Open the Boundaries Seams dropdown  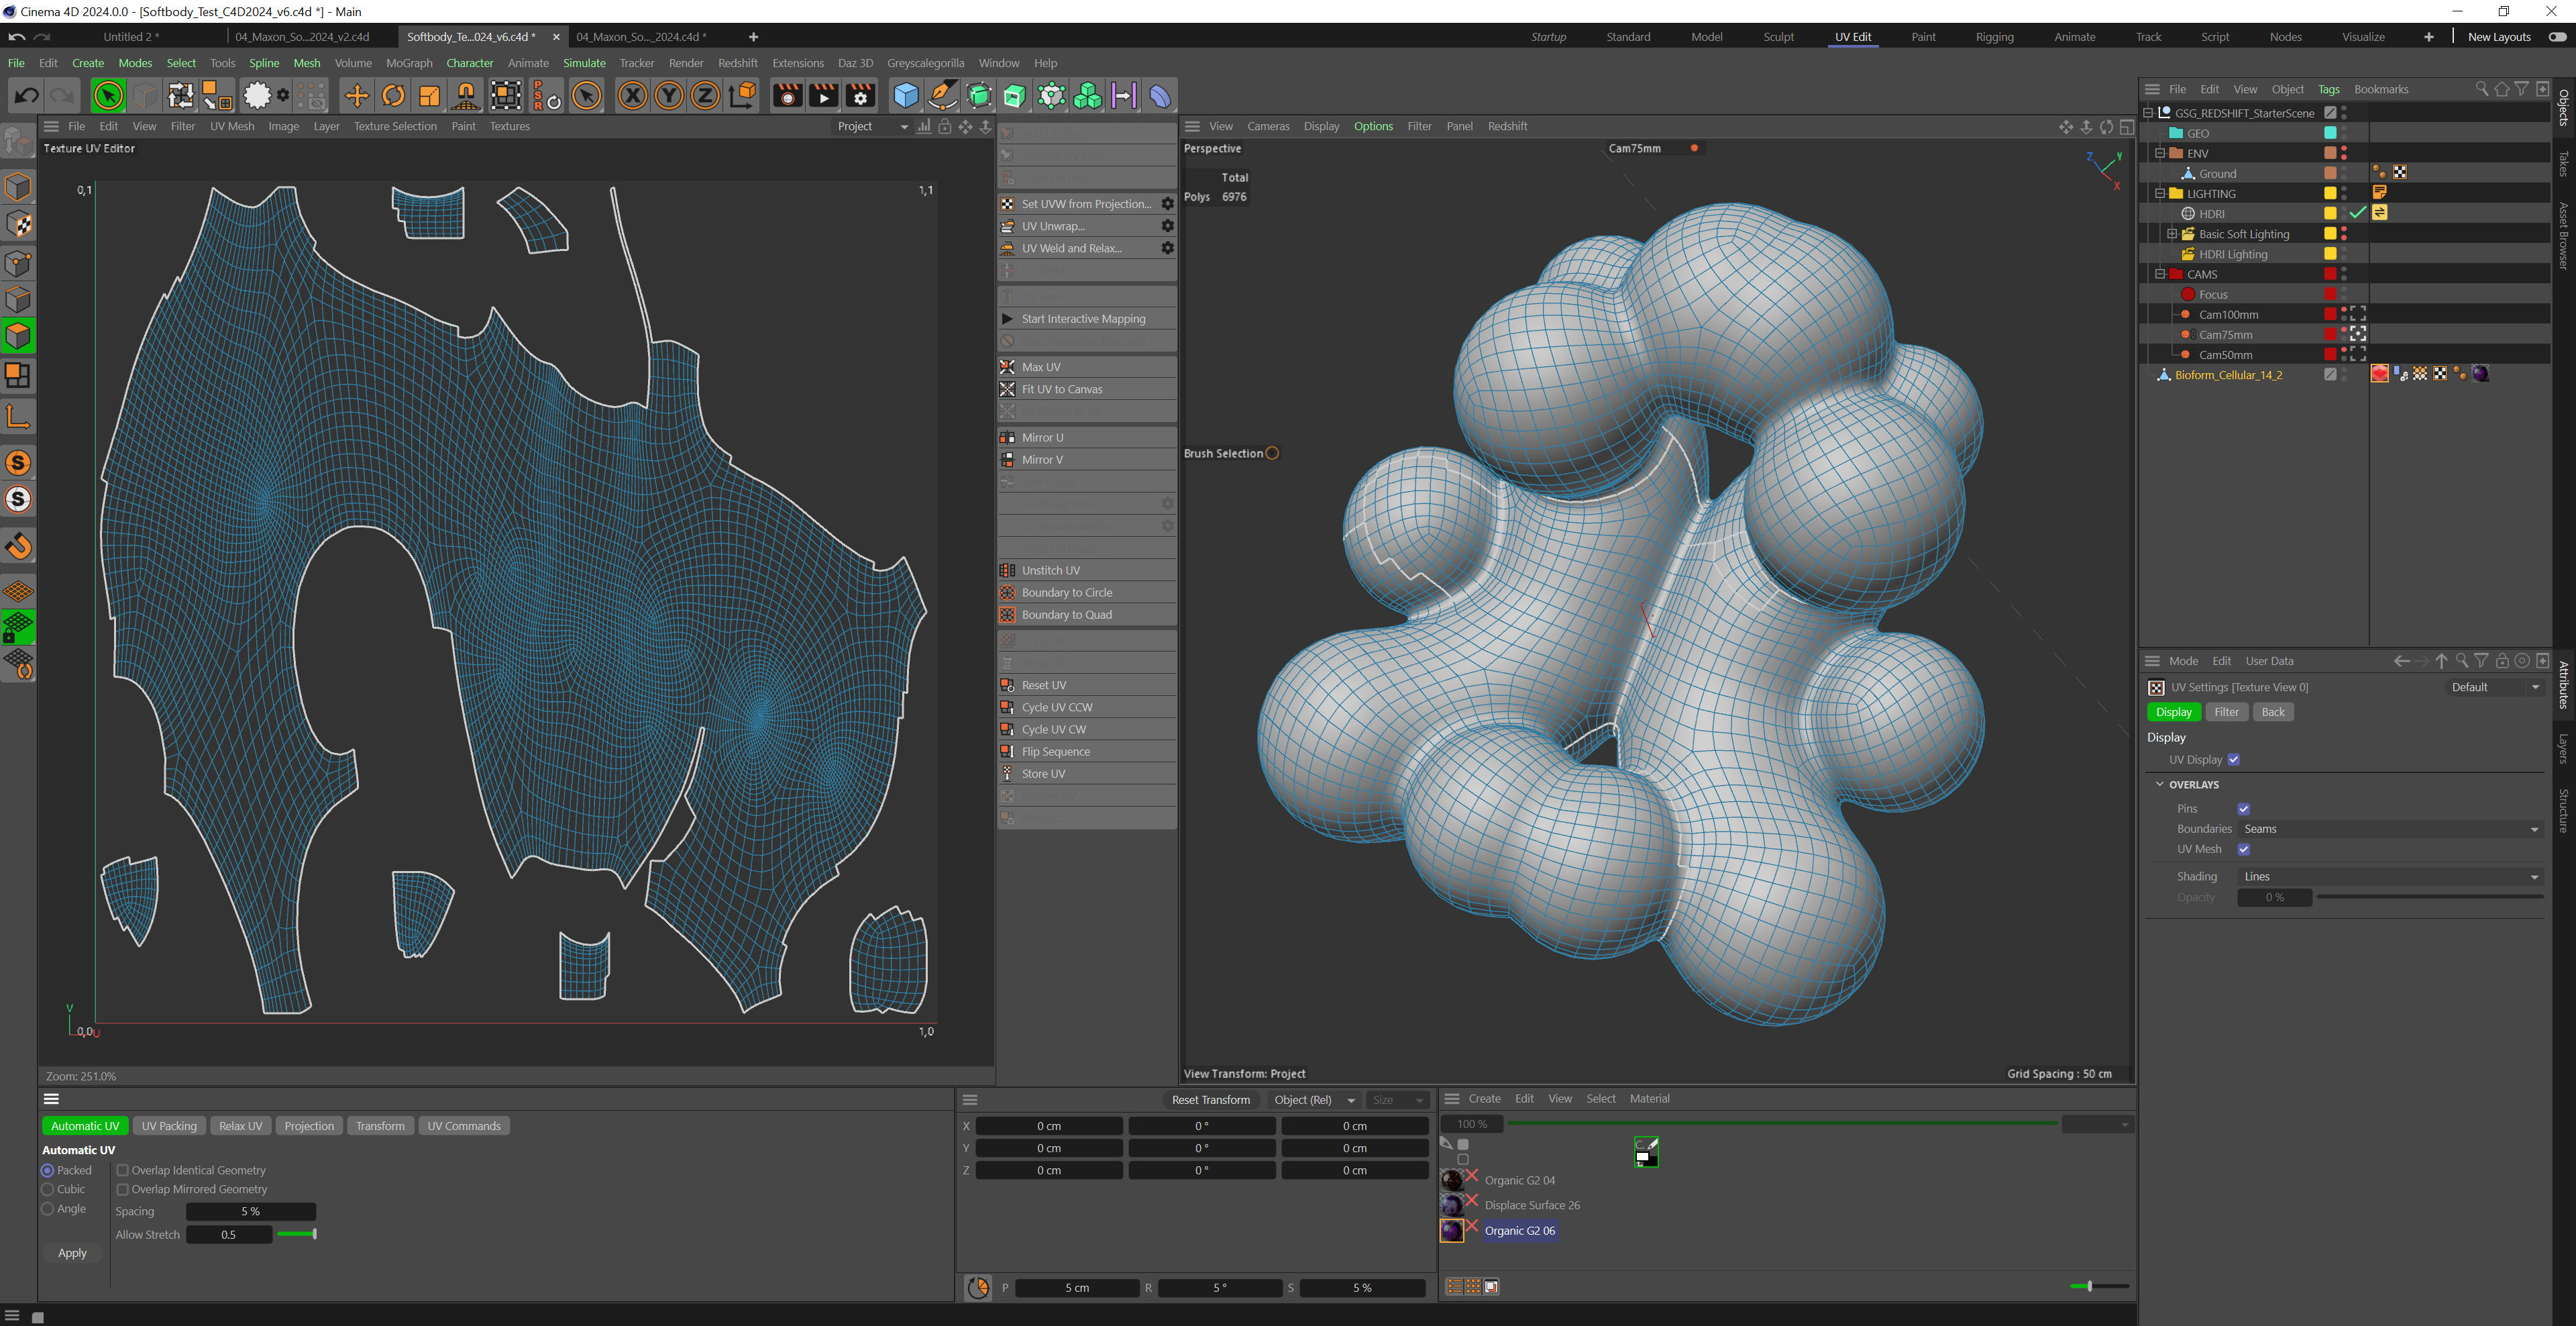coord(2390,829)
